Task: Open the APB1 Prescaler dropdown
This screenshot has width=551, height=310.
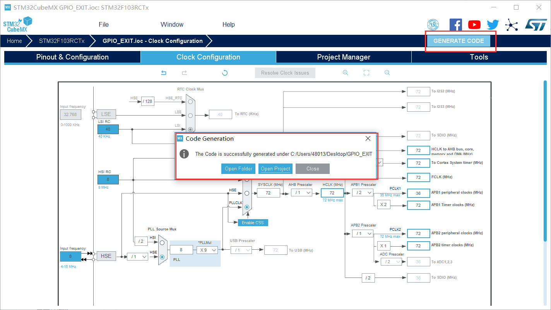Action: click(x=363, y=192)
